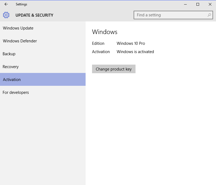This screenshot has height=185, width=216.
Task: Click the search magnifier icon
Action: pos(209,15)
